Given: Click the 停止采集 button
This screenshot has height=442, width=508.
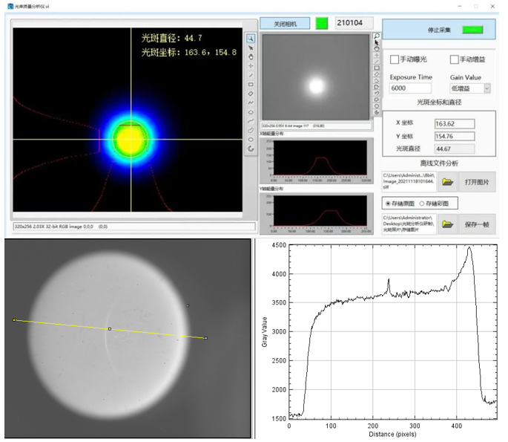Looking at the screenshot, I should [x=439, y=30].
